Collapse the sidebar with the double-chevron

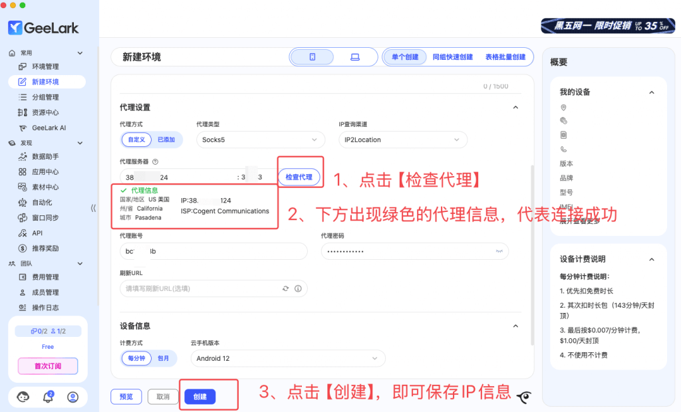point(93,208)
